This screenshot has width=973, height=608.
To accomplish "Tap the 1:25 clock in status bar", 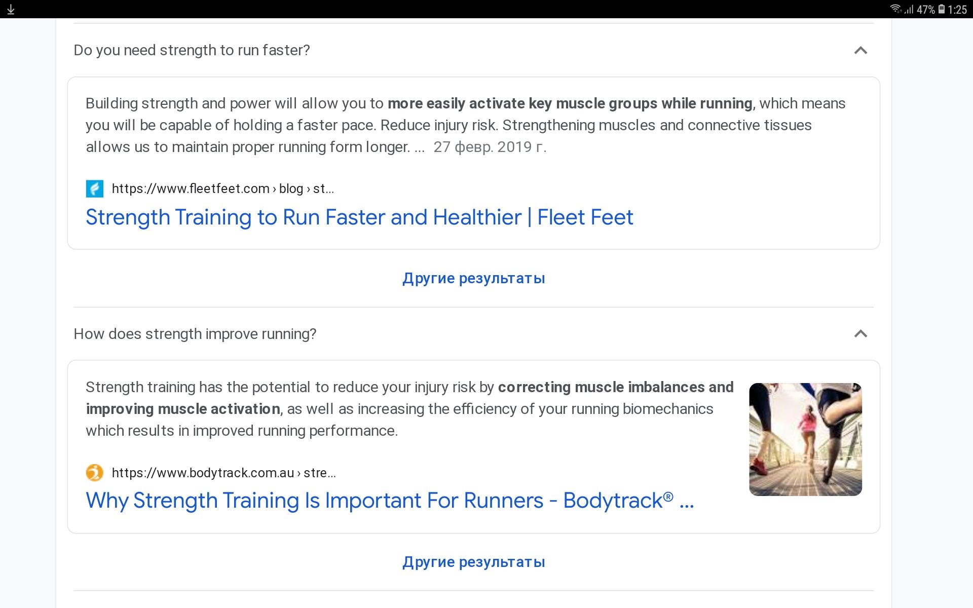I will [957, 10].
